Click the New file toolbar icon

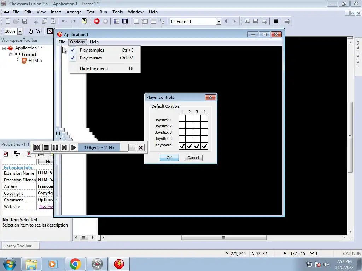click(8, 21)
